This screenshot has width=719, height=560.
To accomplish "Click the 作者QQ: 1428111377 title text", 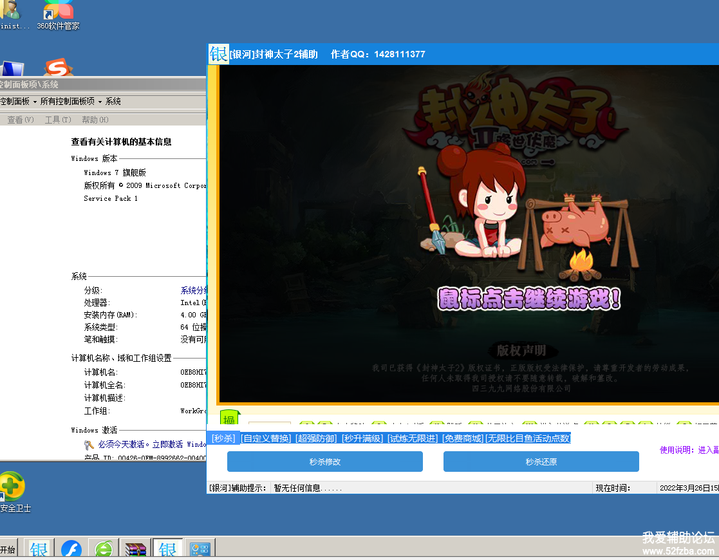I will pyautogui.click(x=378, y=54).
